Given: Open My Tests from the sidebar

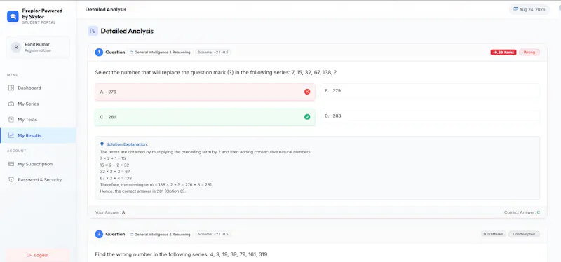Looking at the screenshot, I should 38,120.
